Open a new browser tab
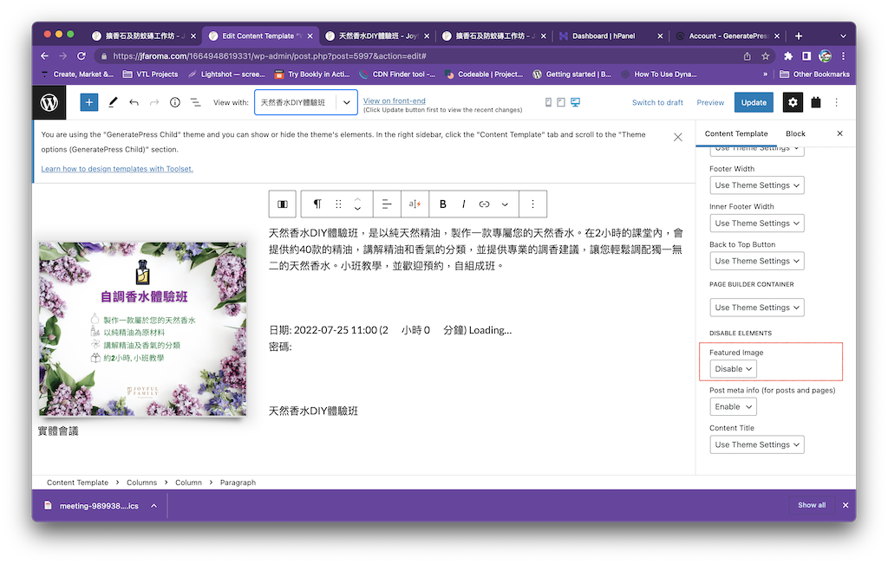 pos(799,36)
